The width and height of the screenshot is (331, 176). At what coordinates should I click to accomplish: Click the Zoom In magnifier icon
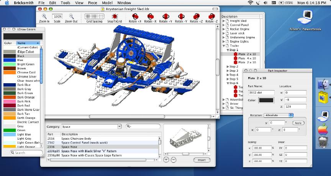coord(44,16)
